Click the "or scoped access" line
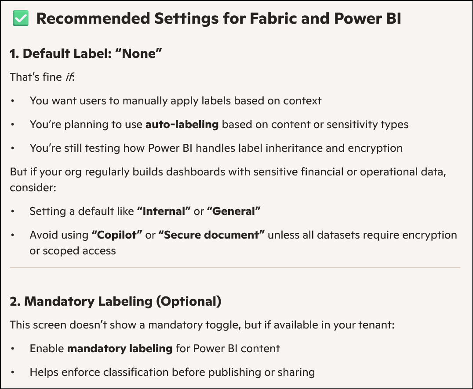 click(73, 251)
